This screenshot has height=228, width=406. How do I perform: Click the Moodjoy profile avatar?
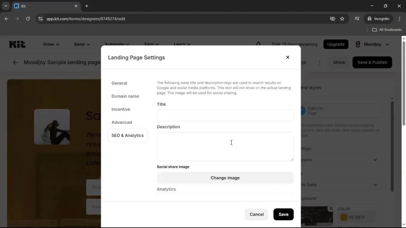pyautogui.click(x=358, y=44)
